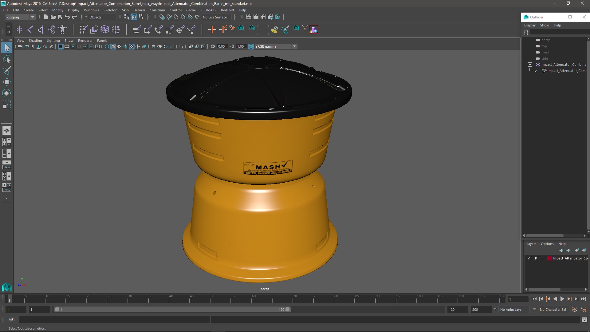Viewport: 590px width, 332px height.
Task: Play animation forwards
Action: click(562, 299)
